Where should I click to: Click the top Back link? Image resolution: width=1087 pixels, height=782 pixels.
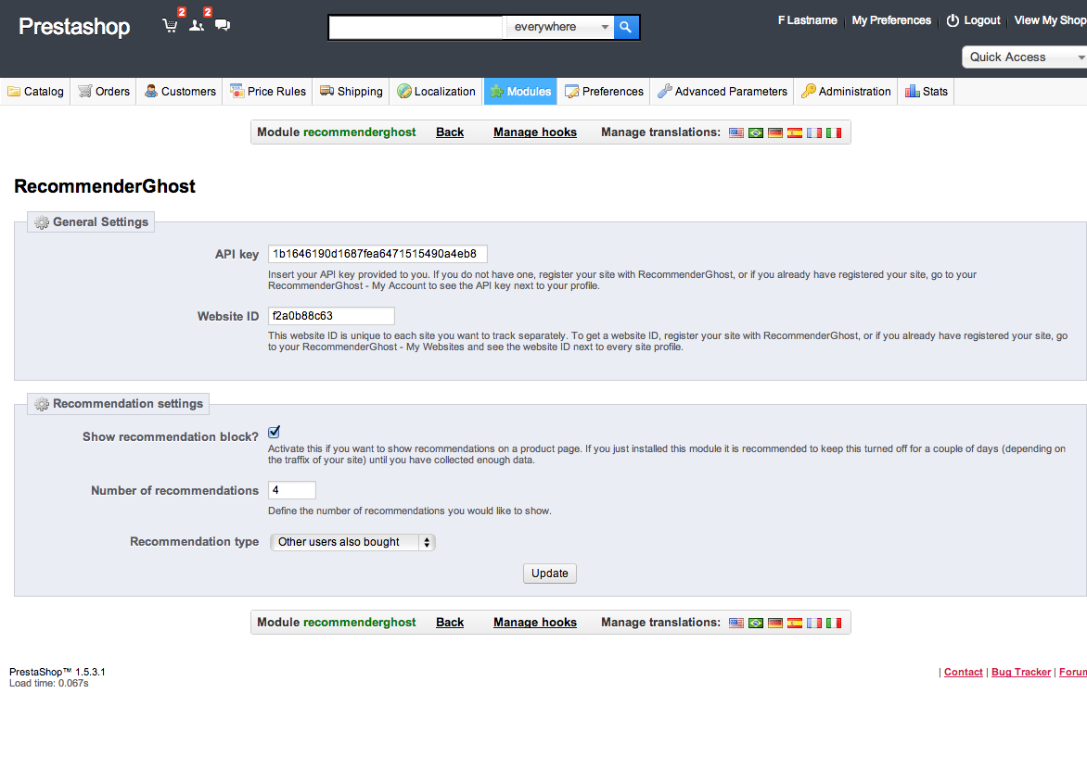pos(450,132)
